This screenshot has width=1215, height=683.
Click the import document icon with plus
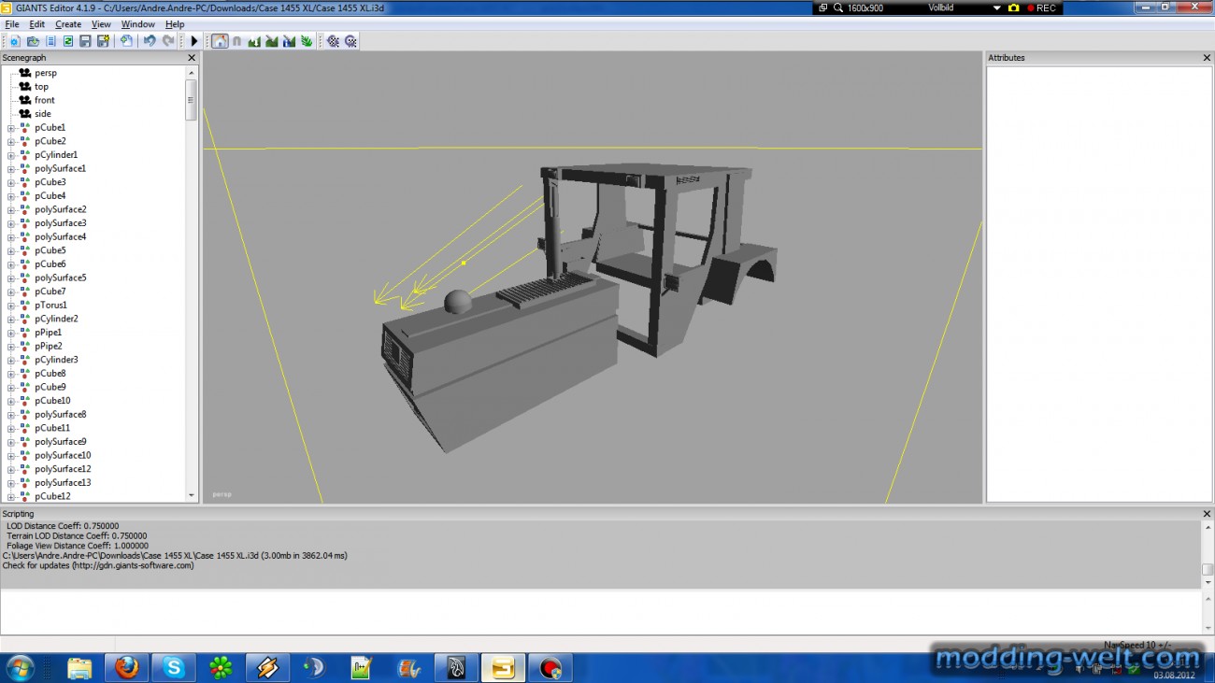click(x=126, y=41)
